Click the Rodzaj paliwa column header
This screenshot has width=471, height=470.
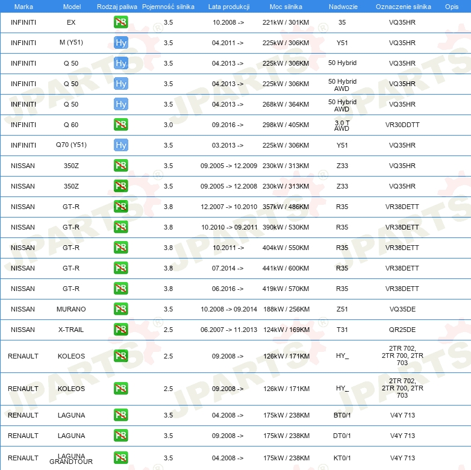pyautogui.click(x=117, y=6)
